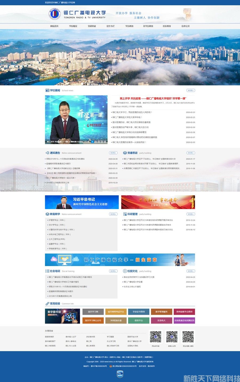The image size is (240, 382).
Task: Open the 数字图书馆 thumbnail banner
Action: click(62, 316)
